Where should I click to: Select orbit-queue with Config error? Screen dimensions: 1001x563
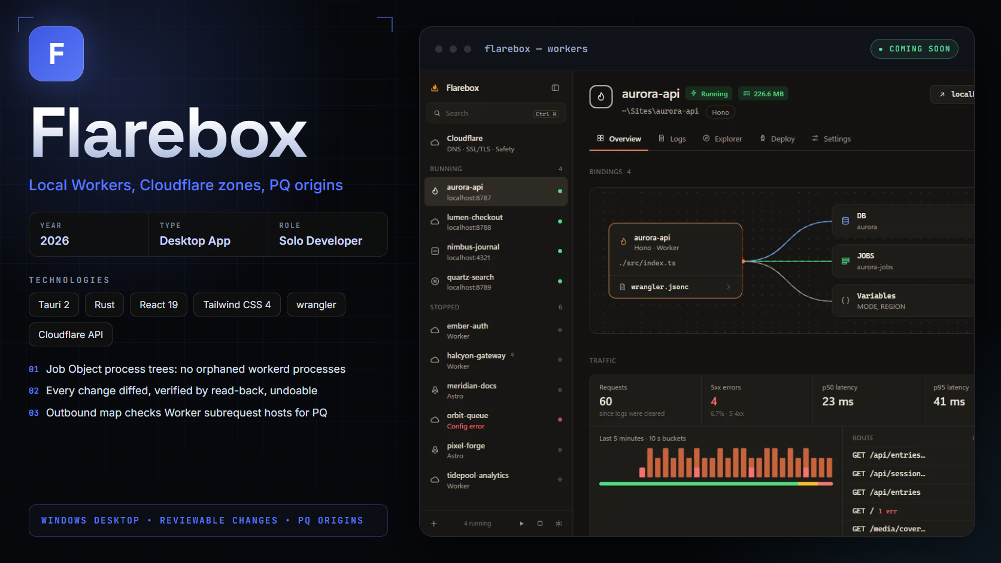[x=496, y=421]
